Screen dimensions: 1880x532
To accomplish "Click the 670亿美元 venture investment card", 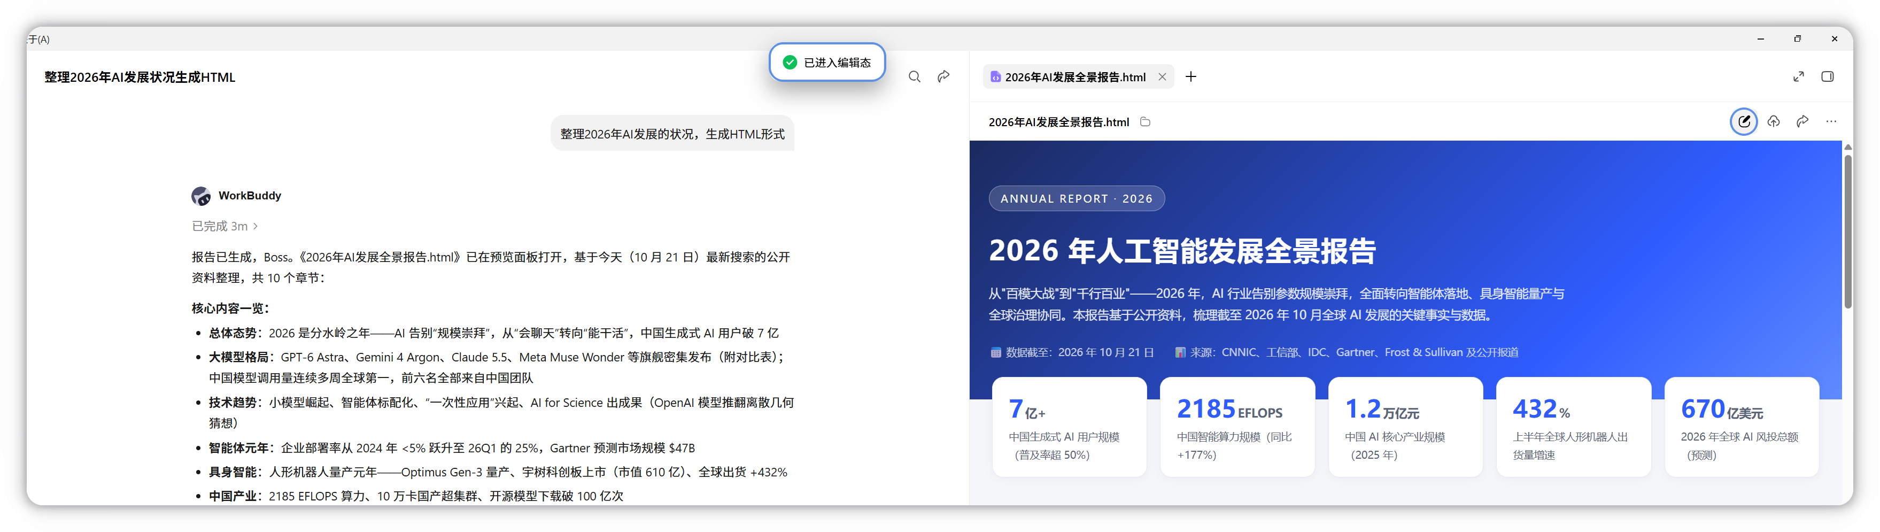I will 1742,427.
